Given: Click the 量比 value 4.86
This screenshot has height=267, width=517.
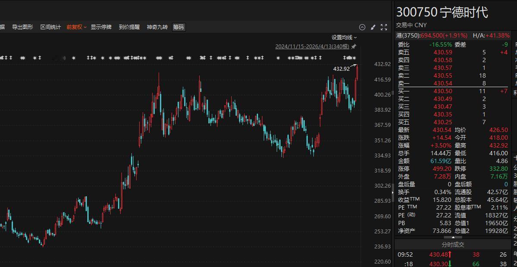Looking at the screenshot, I should click(502, 161).
